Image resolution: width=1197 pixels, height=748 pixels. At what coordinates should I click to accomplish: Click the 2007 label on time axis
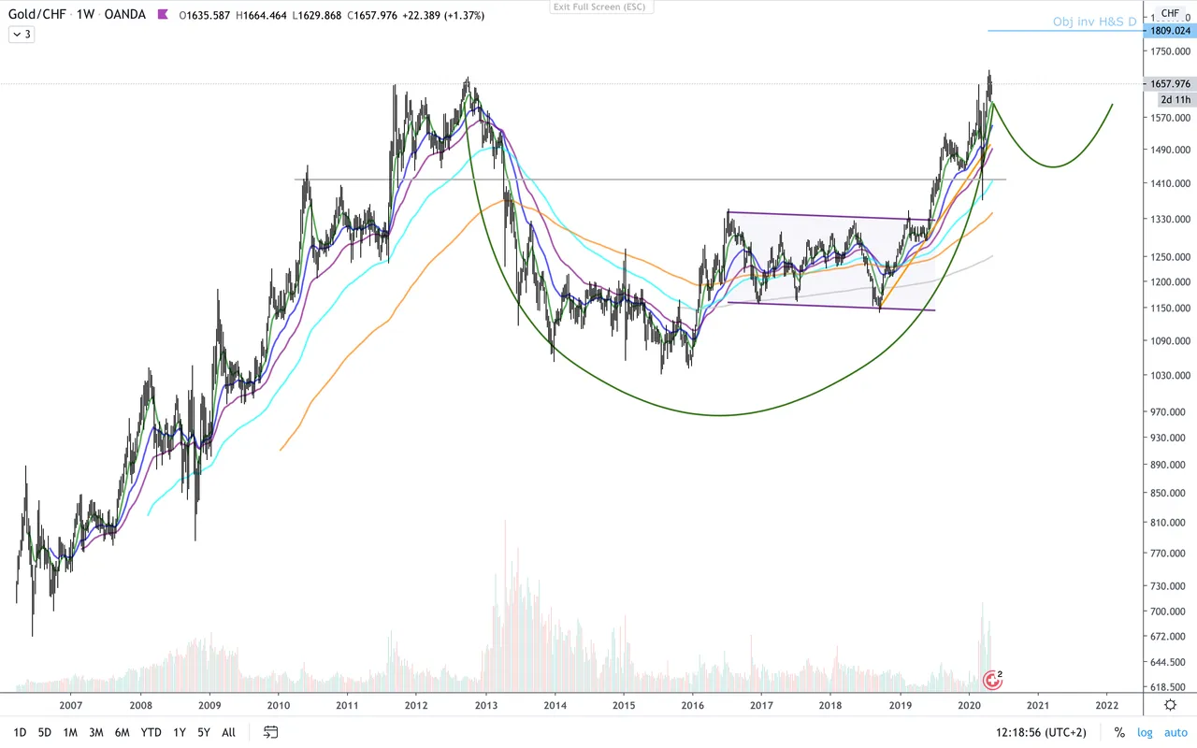click(x=71, y=705)
